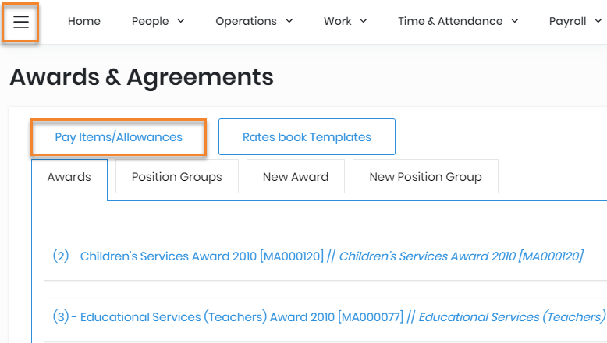Open the Payroll menu
The height and width of the screenshot is (343, 607).
568,21
